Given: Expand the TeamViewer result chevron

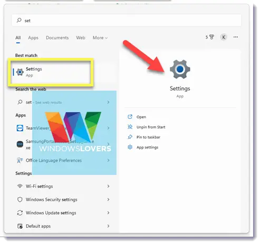Looking at the screenshot, I should tap(108, 128).
